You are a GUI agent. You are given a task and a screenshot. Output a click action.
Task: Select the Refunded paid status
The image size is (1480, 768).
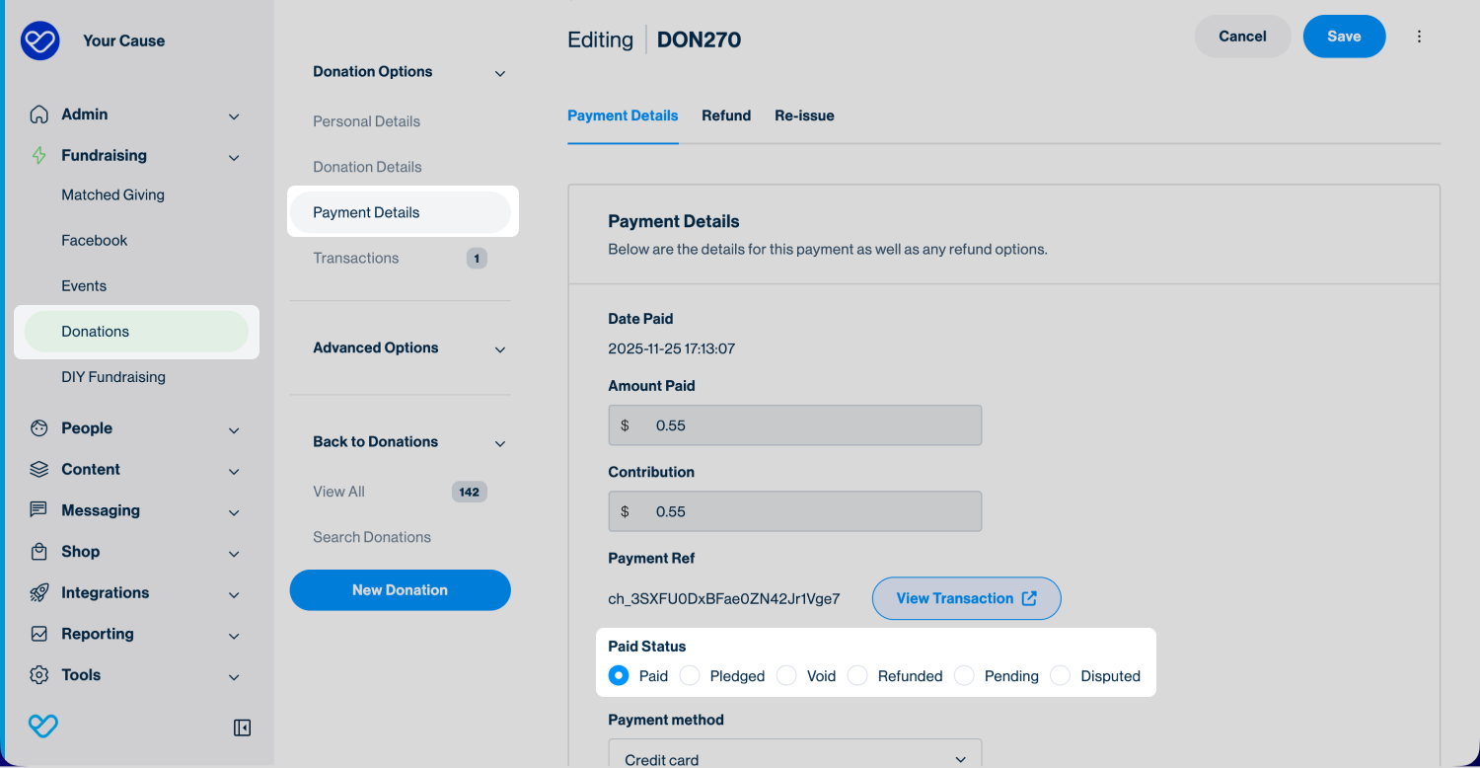click(858, 676)
